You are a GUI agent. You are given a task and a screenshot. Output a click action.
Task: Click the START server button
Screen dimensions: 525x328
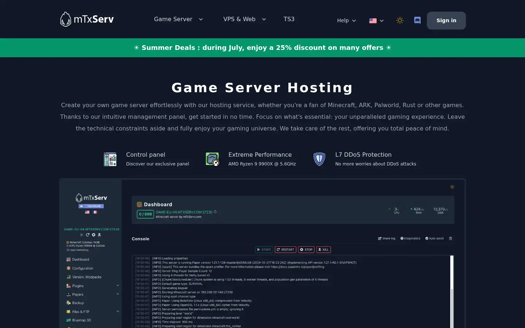(x=264, y=250)
